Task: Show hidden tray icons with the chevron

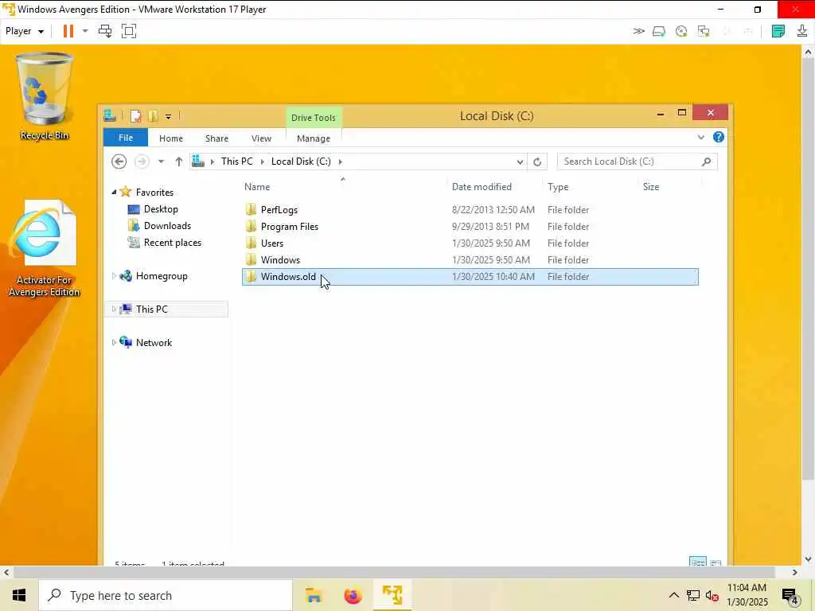Action: [673, 595]
